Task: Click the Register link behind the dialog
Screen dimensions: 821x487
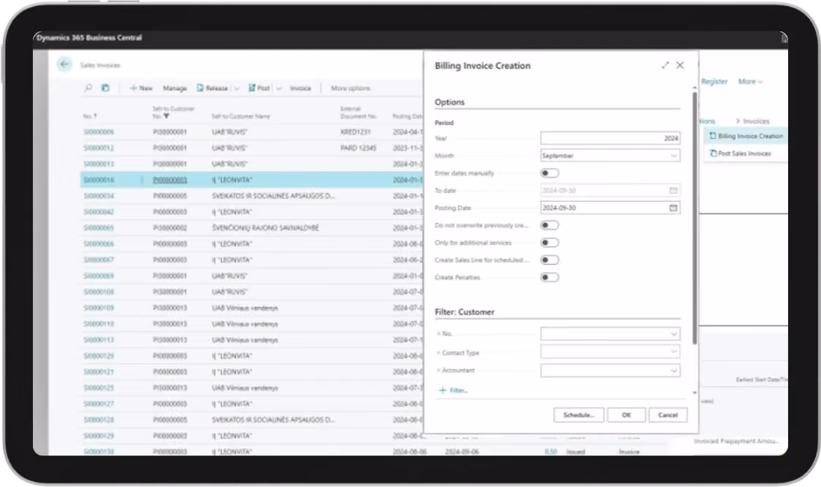Action: point(714,82)
